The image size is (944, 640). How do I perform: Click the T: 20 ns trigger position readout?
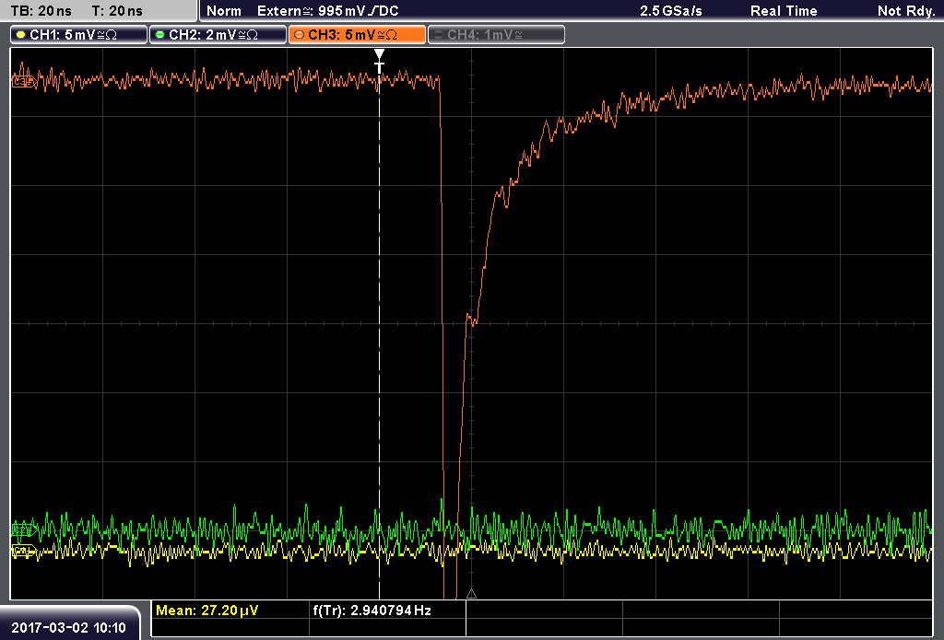[x=117, y=11]
